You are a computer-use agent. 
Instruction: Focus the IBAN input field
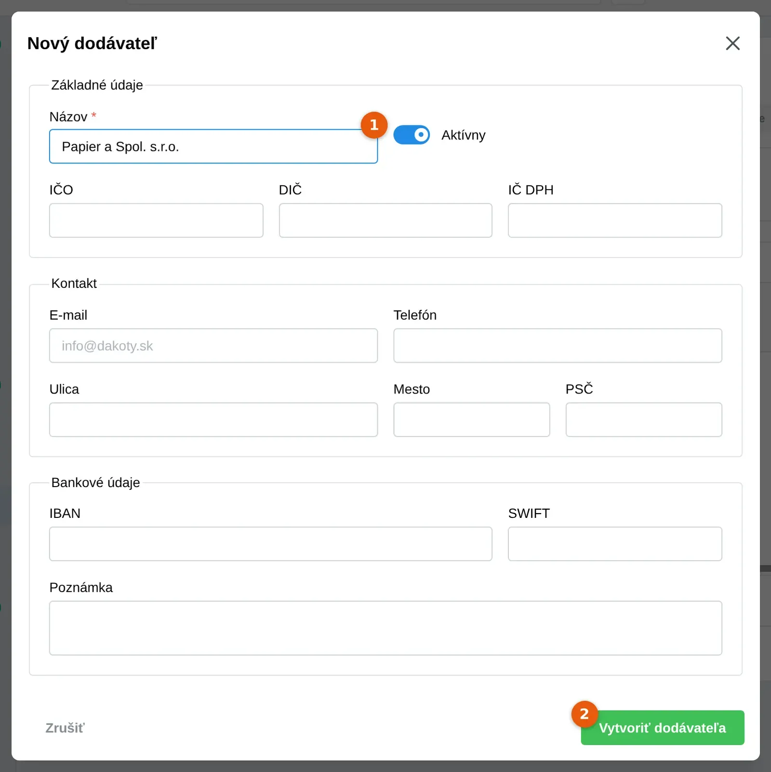pos(271,544)
